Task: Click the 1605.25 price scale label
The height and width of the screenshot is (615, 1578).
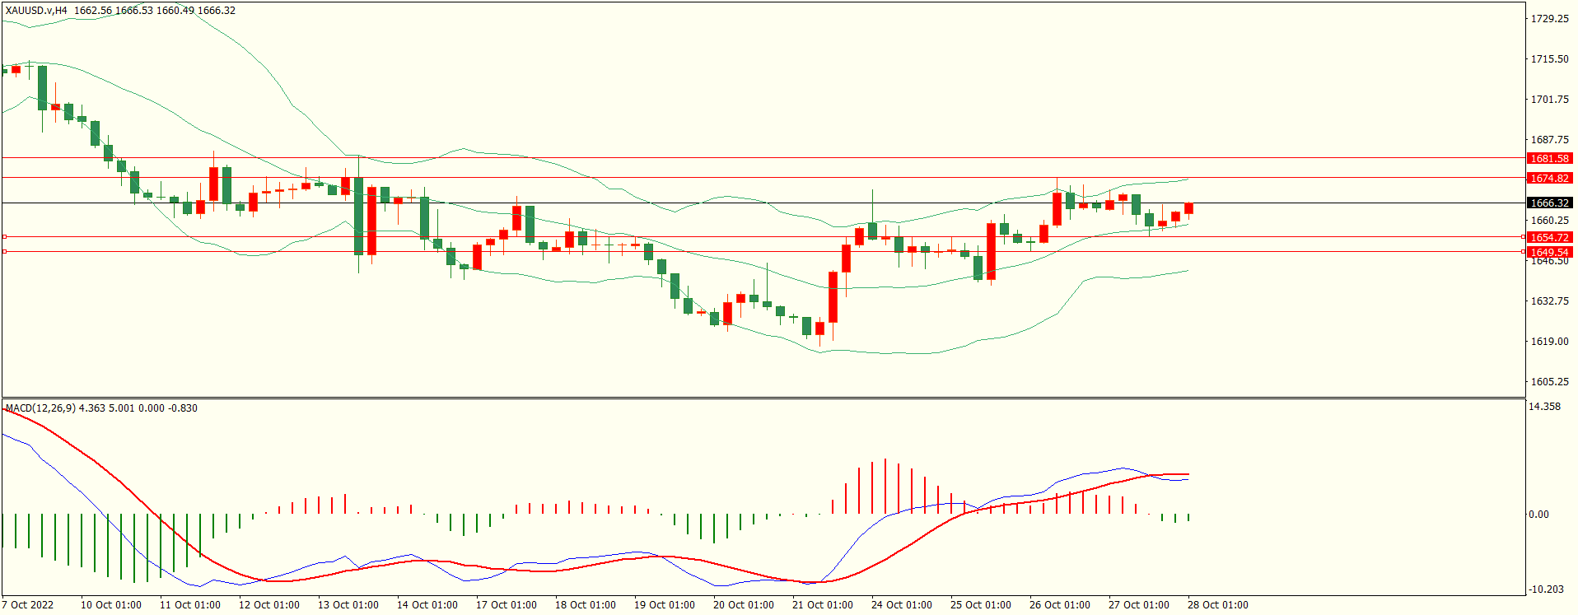Action: pos(1549,382)
